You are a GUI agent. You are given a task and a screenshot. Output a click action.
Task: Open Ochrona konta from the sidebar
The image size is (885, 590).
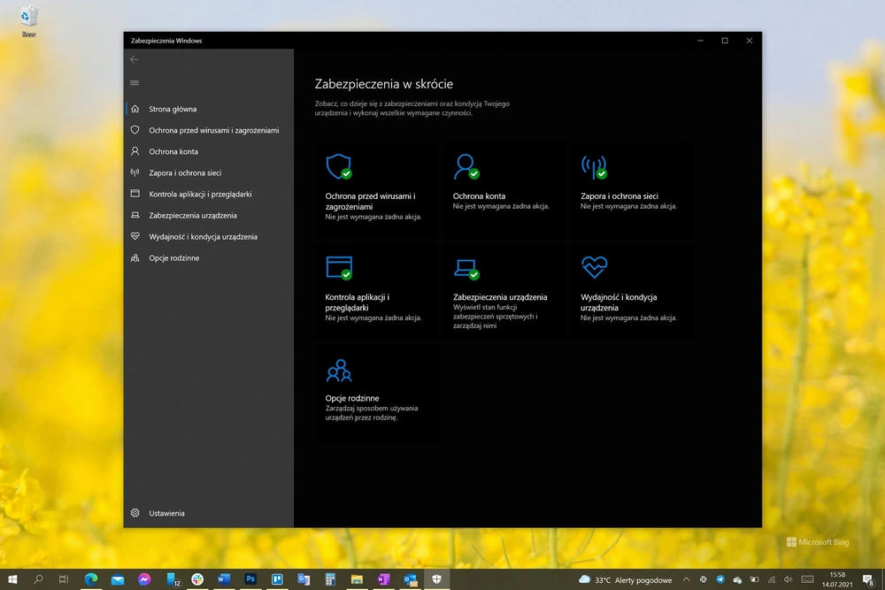coord(210,152)
